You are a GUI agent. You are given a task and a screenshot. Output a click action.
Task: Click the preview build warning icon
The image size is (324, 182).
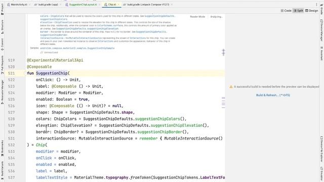231,87
